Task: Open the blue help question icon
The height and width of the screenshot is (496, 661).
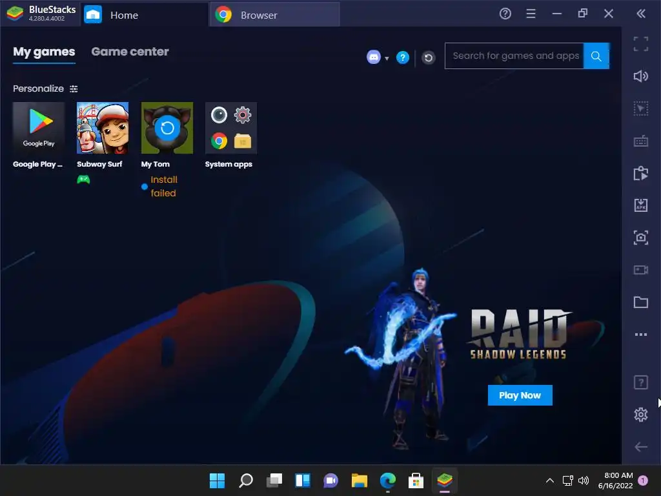Action: [403, 57]
